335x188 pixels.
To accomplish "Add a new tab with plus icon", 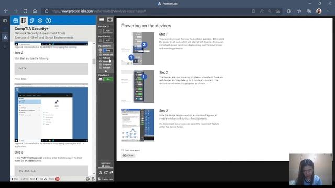I will 5,46.
